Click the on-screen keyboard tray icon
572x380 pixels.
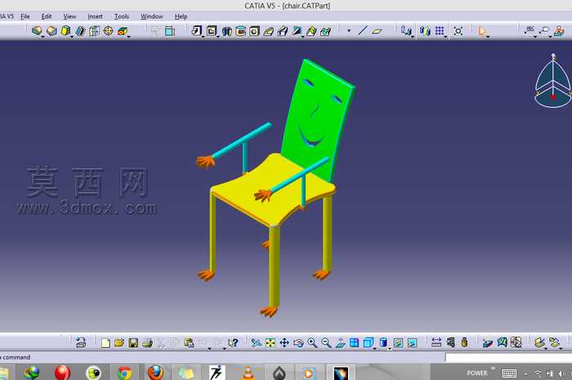click(509, 373)
